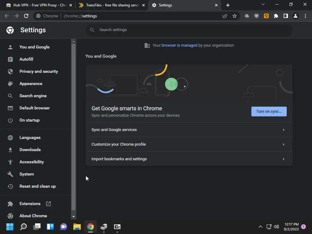
Task: Open Accessibility settings
Action: tap(32, 162)
